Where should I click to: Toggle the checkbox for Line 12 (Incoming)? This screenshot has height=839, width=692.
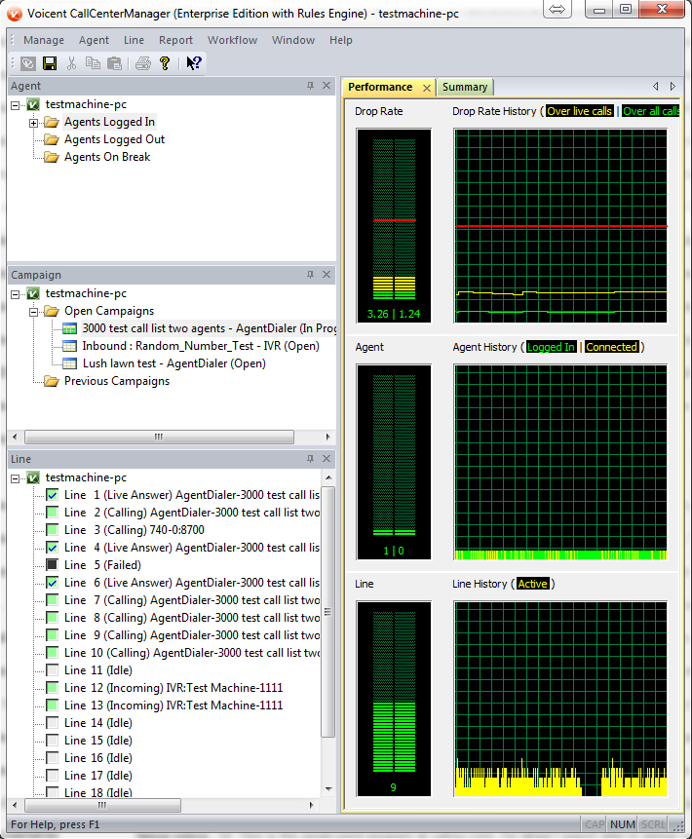52,688
